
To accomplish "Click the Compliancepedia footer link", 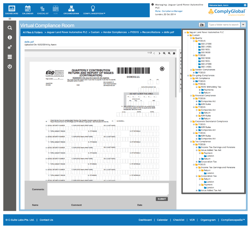I will [x=233, y=220].
